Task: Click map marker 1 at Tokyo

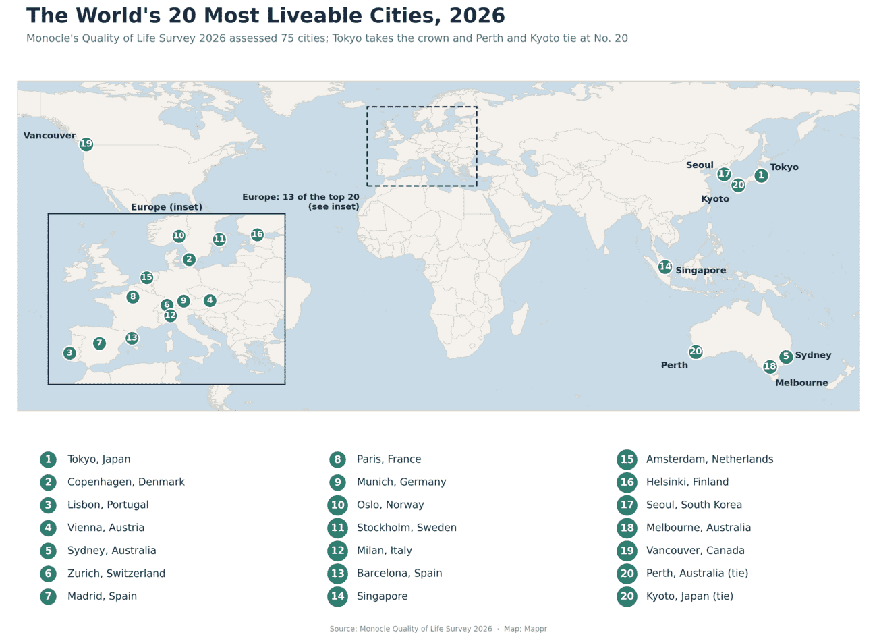Action: pyautogui.click(x=761, y=175)
